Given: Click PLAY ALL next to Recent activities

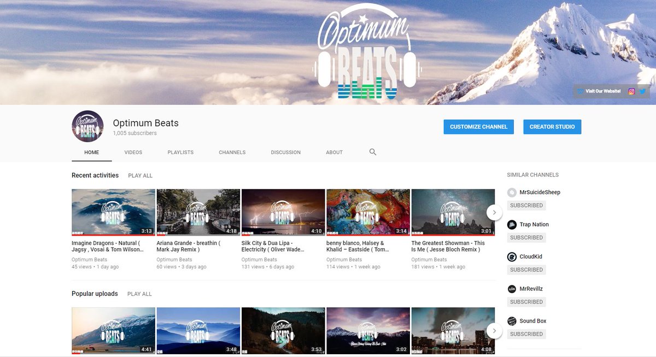Looking at the screenshot, I should click(140, 175).
